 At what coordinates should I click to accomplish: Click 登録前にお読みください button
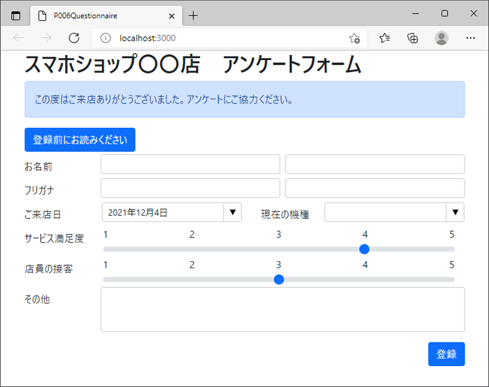click(x=80, y=140)
